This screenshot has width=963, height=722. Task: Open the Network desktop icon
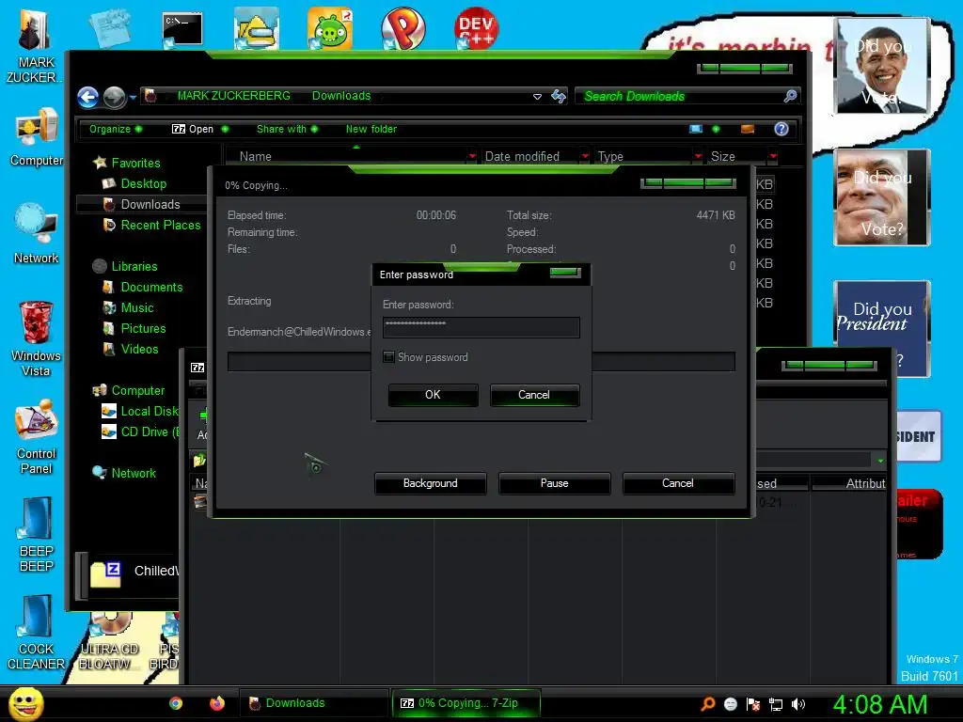tap(36, 233)
